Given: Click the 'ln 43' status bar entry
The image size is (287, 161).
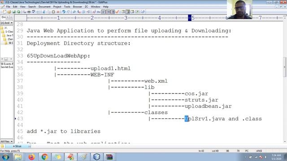Looking at the screenshot, I should click(x=201, y=151).
